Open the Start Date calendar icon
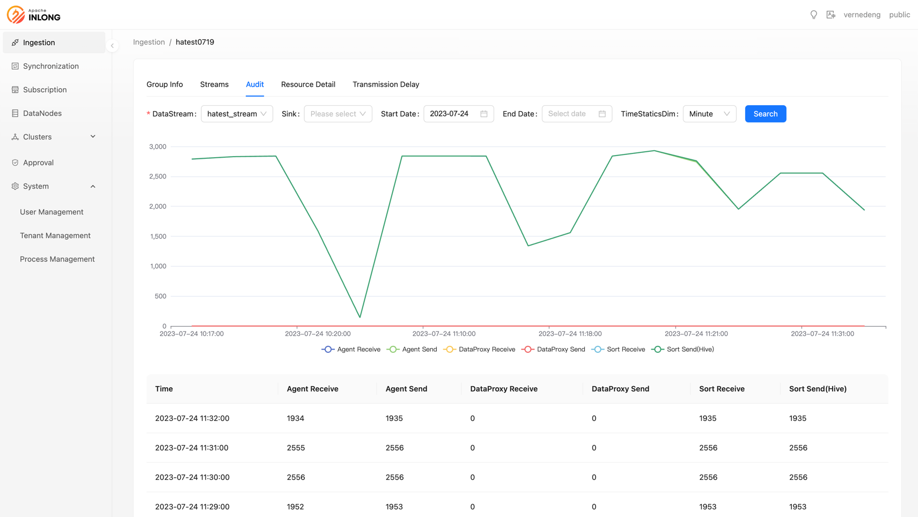The height and width of the screenshot is (517, 918). point(483,114)
